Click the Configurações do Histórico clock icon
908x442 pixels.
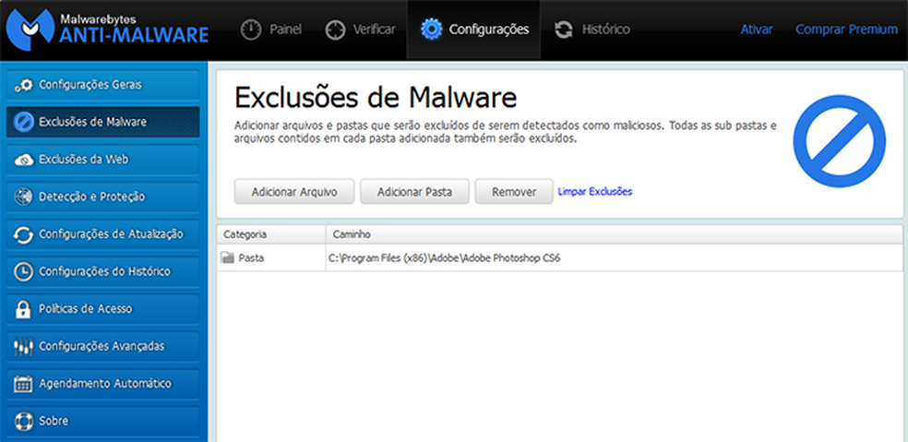(23, 271)
